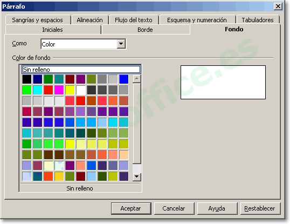The width and height of the screenshot is (290, 224).
Task: Switch to Sangrías y espacios tab
Action: (x=38, y=20)
